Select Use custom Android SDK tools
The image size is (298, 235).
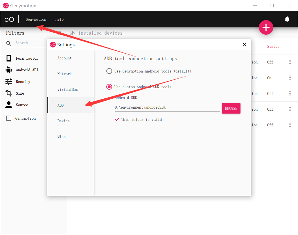click(109, 87)
